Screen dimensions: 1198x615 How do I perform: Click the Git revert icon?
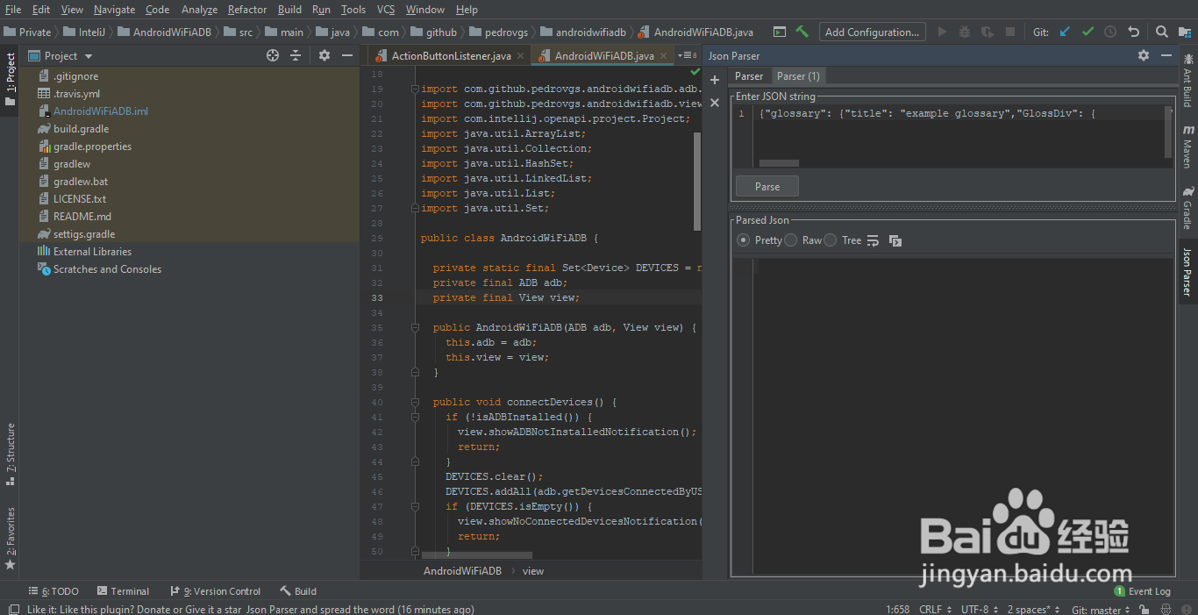(1133, 32)
